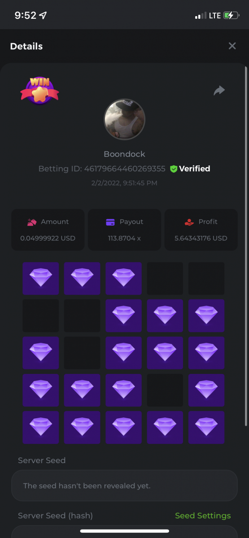Tap the Boondock username

[125, 154]
